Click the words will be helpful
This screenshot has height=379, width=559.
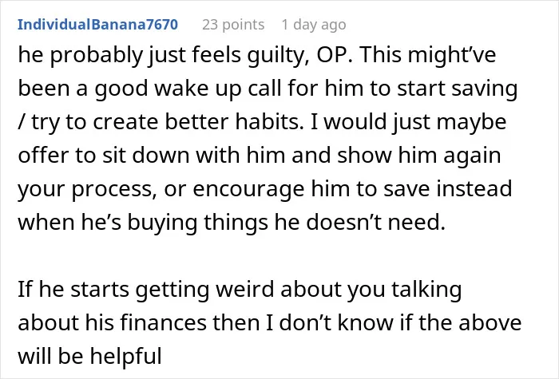[x=89, y=356]
